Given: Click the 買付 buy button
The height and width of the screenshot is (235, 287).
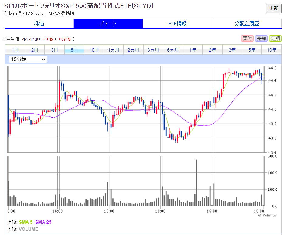Looking at the screenshot, I should click(247, 39).
